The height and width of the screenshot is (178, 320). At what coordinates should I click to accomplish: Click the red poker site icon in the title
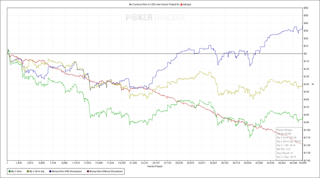(x=181, y=4)
